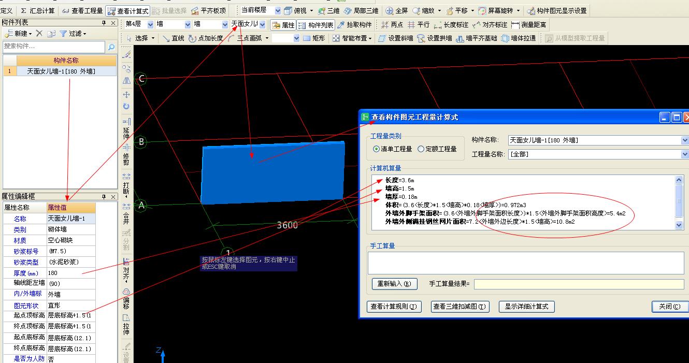The width and height of the screenshot is (689, 363).
Task: Open the 新建 dropdown in 构件列表
Action: point(18,34)
